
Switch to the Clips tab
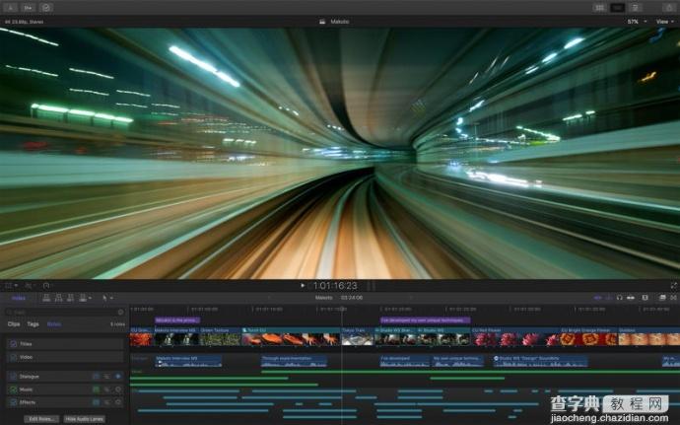click(x=14, y=323)
